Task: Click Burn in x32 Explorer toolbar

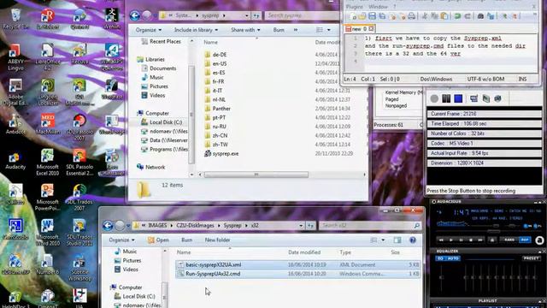Action: coord(186,240)
